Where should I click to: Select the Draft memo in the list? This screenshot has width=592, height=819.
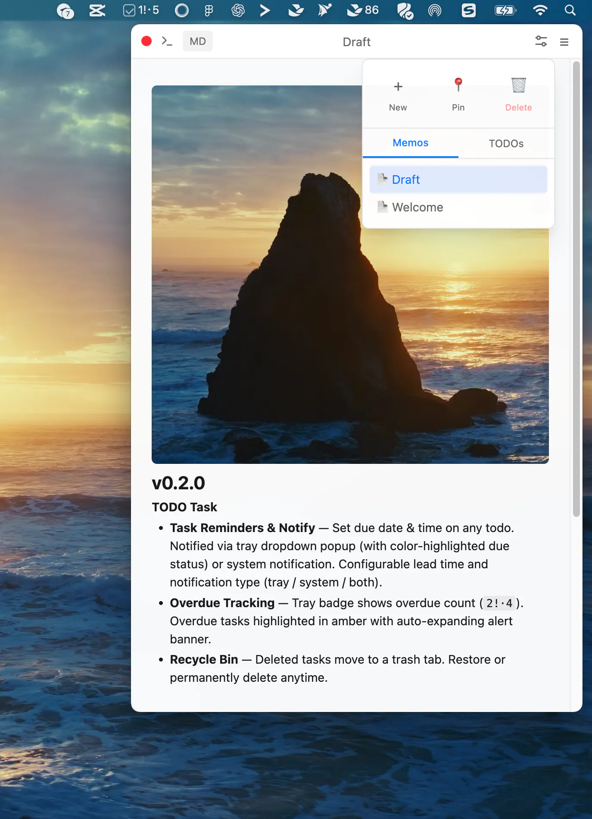tap(458, 180)
